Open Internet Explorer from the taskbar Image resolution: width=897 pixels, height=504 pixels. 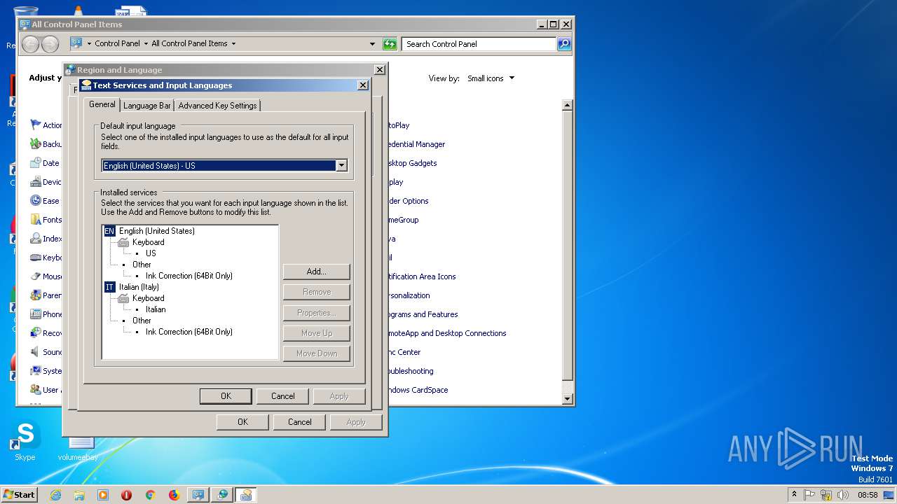(55, 495)
